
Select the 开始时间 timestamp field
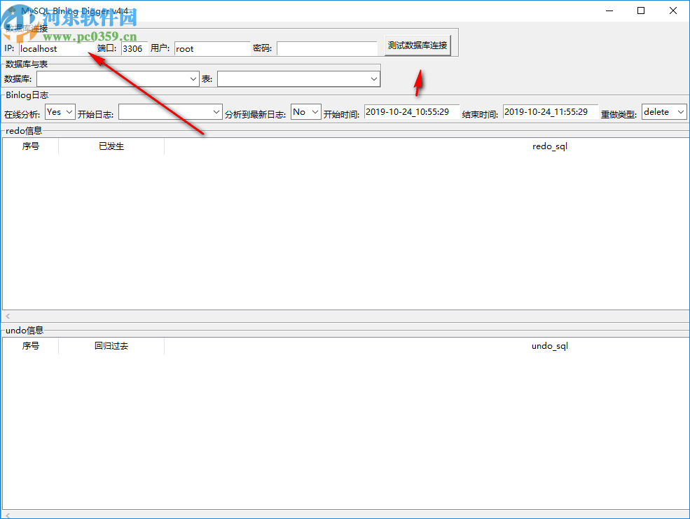point(411,111)
